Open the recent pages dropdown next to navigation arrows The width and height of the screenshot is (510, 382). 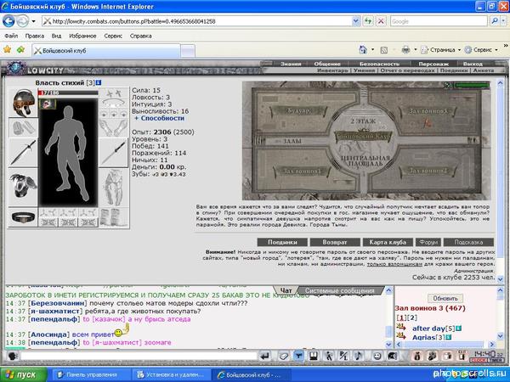pos(33,21)
